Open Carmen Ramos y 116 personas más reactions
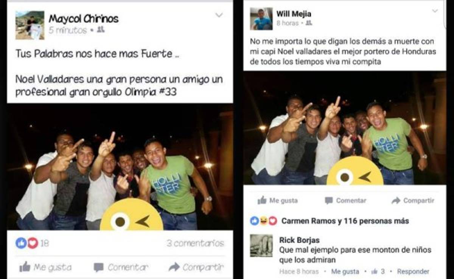Viewport: 454px width, 279px height. [329, 221]
